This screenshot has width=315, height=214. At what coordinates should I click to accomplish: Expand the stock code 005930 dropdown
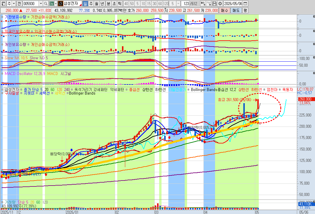[x=41, y=3]
